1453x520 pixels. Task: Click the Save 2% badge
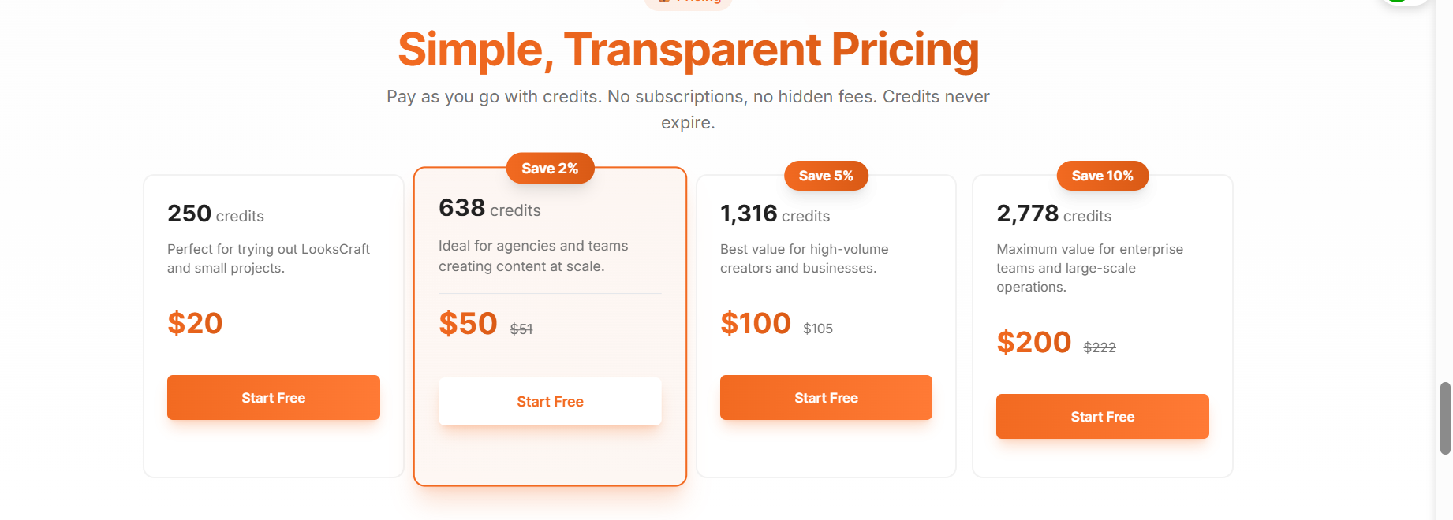click(550, 169)
